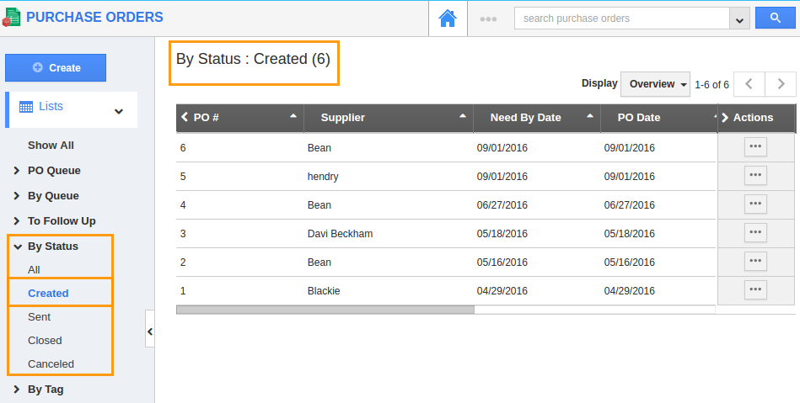Collapse the left sidebar panel handle
This screenshot has height=403, width=800.
coord(150,331)
